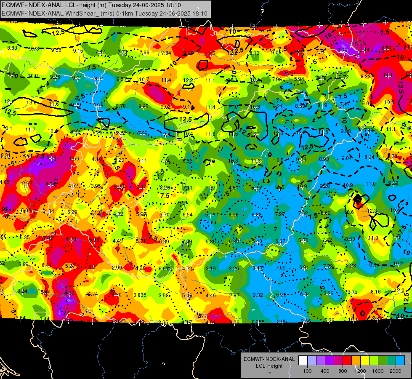Click the grid value 8.50

[350, 239]
